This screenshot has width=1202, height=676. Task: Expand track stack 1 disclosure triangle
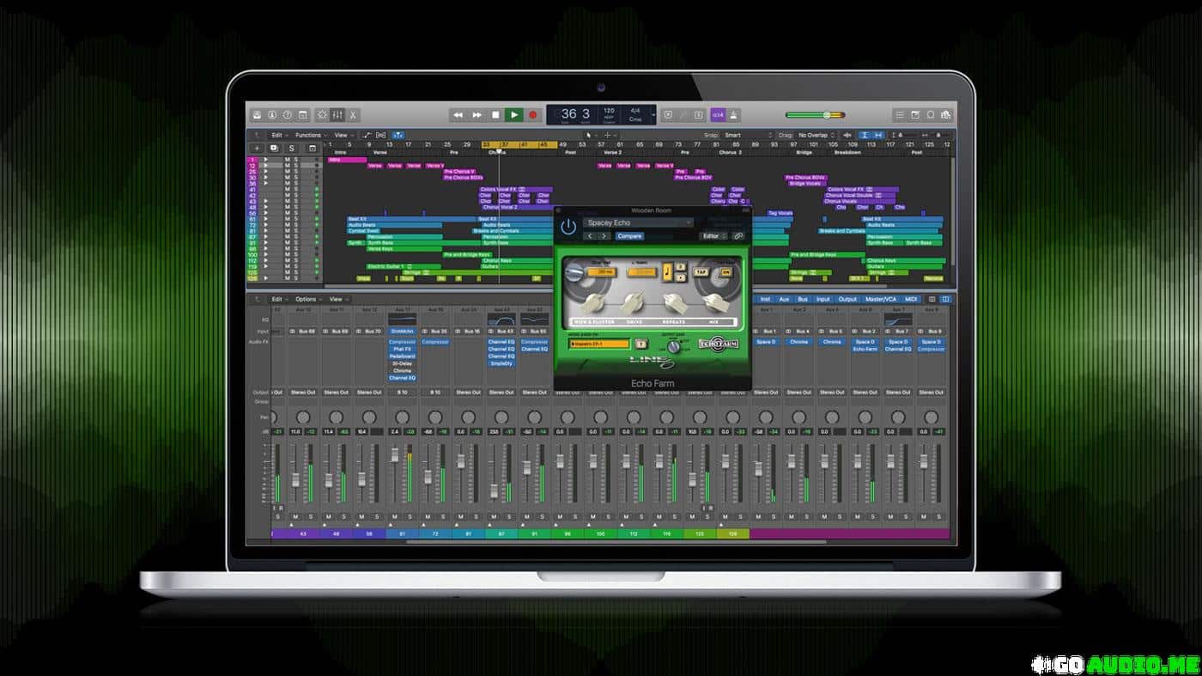(265, 160)
